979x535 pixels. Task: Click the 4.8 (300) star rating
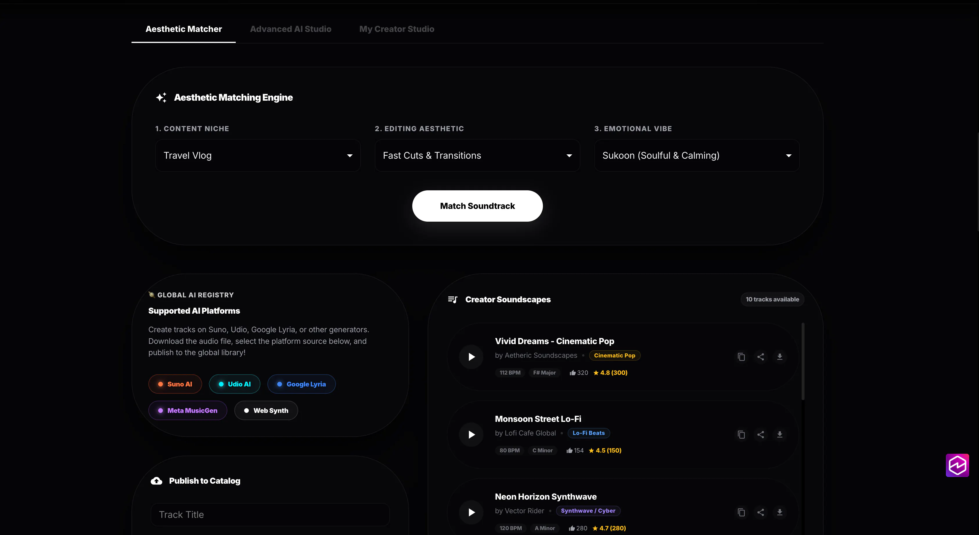point(610,373)
